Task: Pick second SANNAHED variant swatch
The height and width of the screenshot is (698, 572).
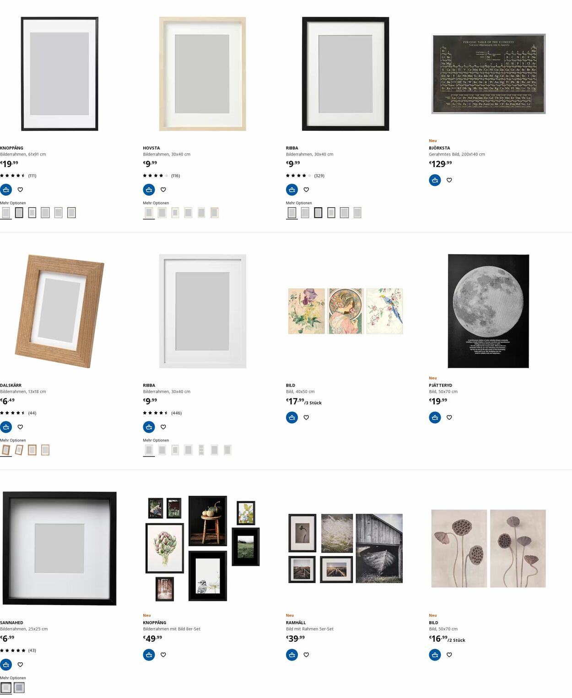Action: (19, 687)
